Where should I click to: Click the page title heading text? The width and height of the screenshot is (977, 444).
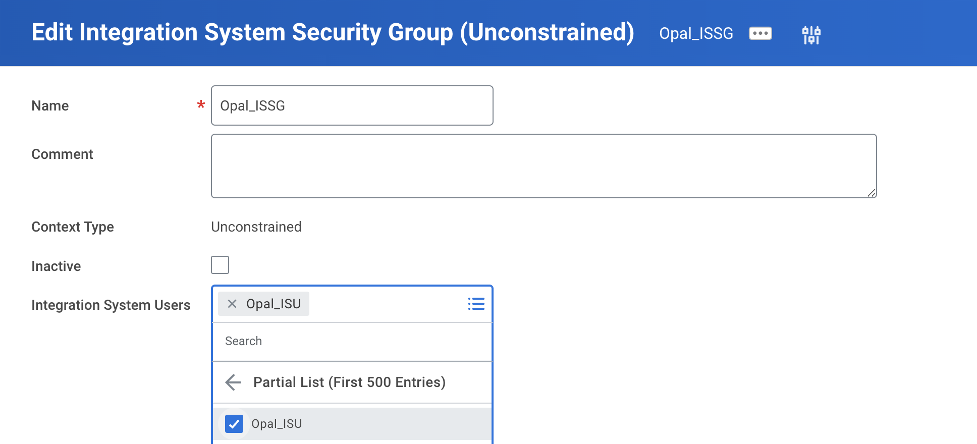tap(333, 32)
